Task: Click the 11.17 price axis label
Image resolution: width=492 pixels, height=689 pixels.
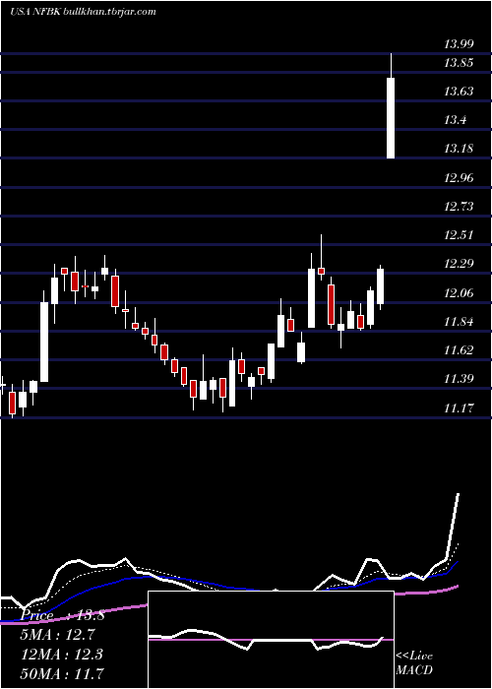Action: click(x=459, y=408)
